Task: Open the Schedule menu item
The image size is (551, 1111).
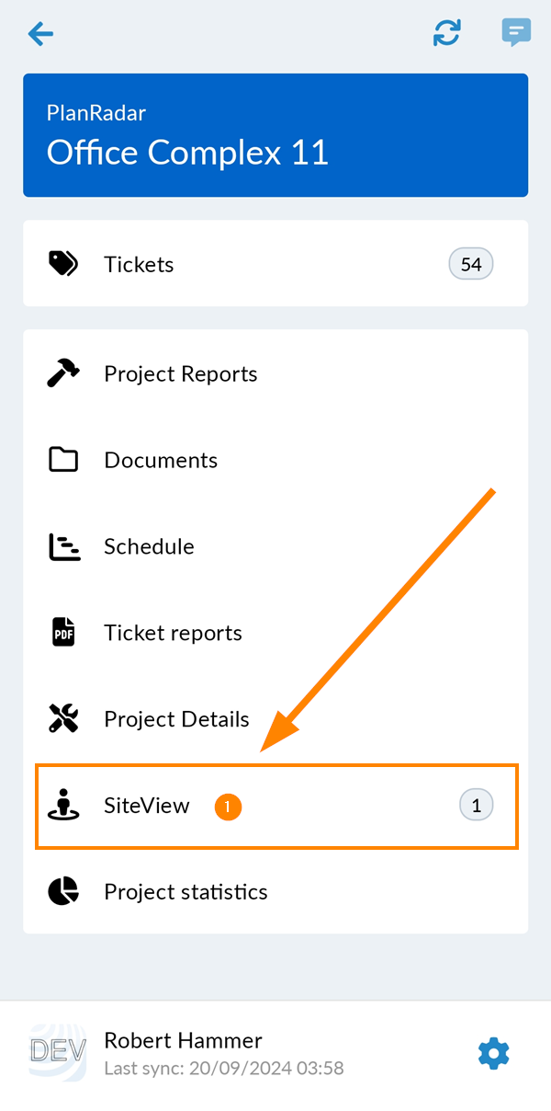Action: click(x=275, y=546)
